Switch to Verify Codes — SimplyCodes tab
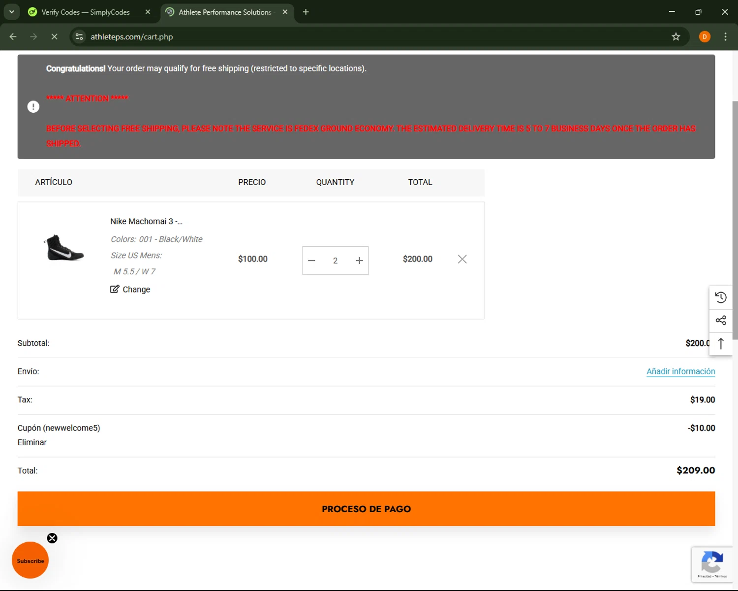This screenshot has width=738, height=591. (85, 12)
